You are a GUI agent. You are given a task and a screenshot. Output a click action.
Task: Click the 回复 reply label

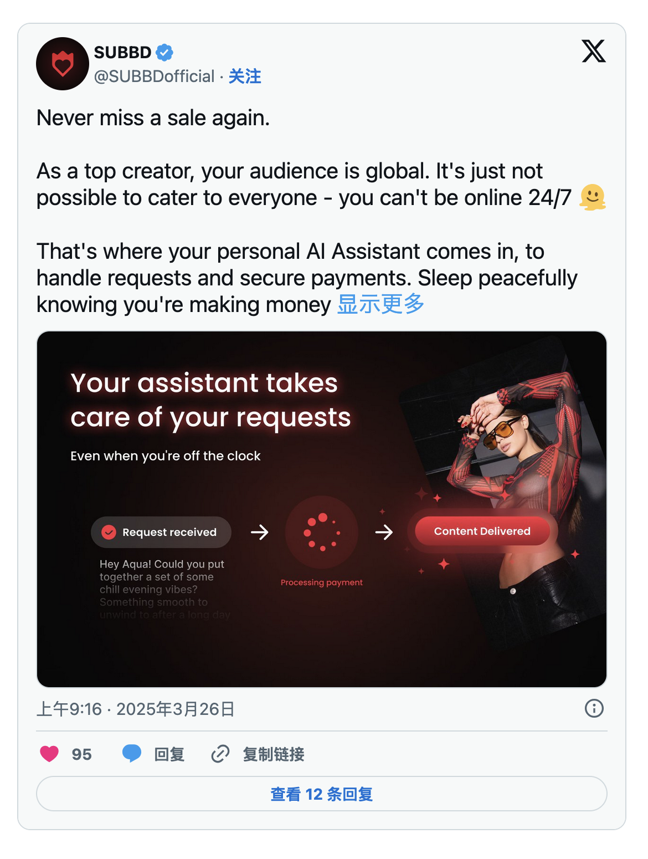[x=169, y=754]
